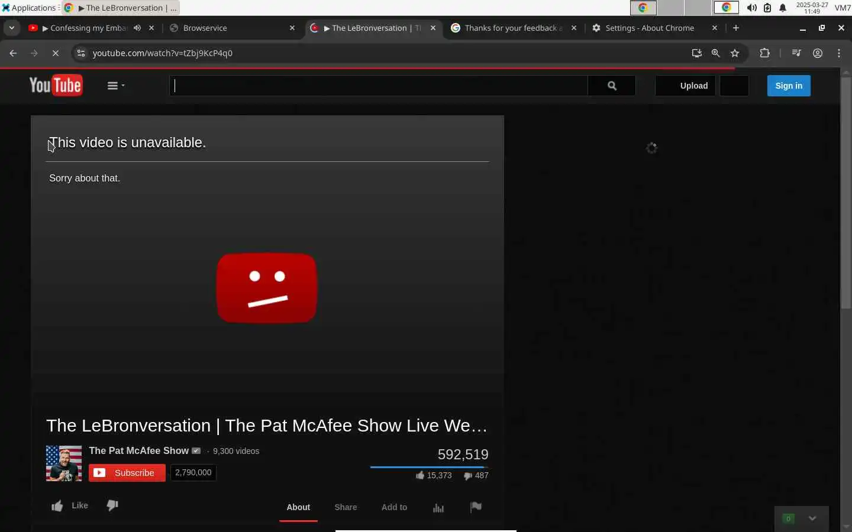Open the Add to tab
The image size is (852, 532).
click(x=394, y=507)
